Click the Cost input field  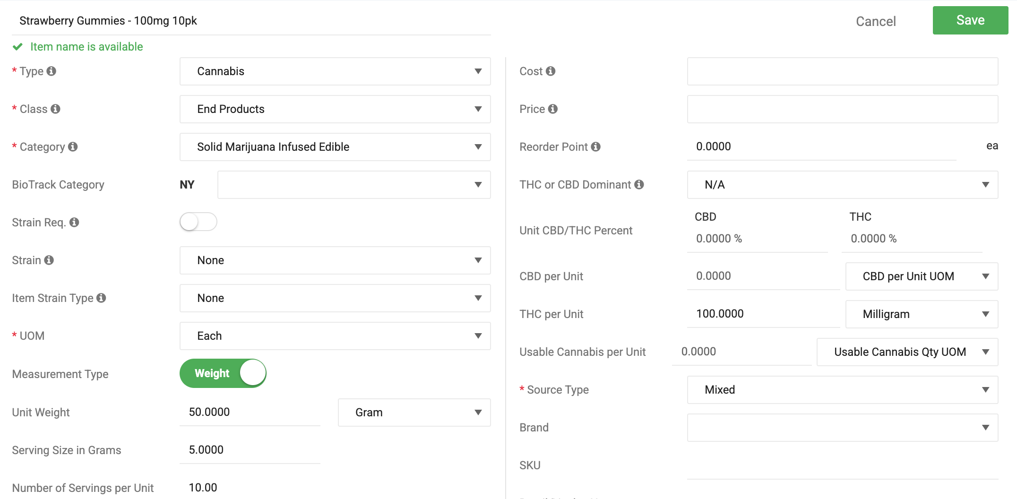[x=843, y=71]
